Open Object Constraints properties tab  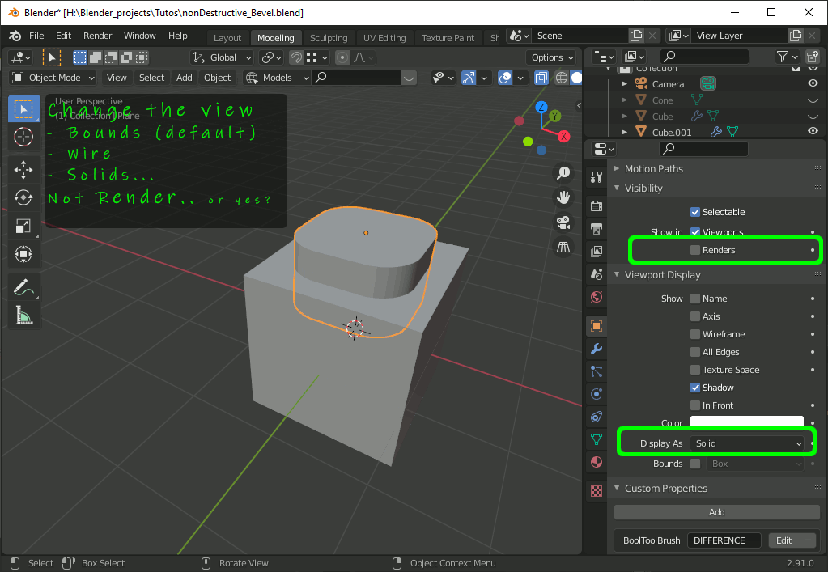[x=597, y=417]
